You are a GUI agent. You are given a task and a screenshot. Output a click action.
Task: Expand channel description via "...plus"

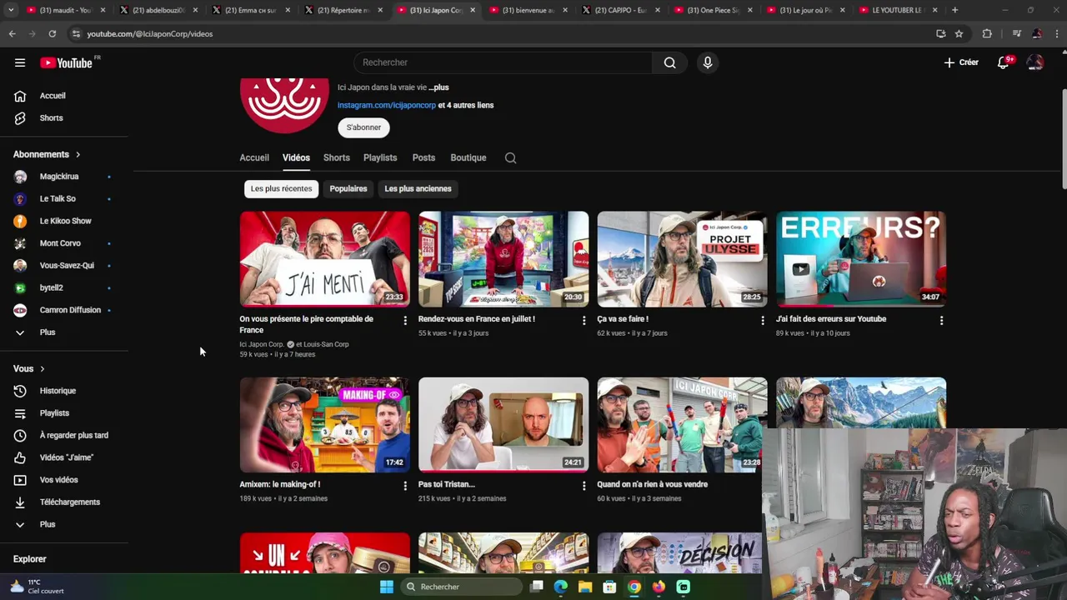coord(438,87)
